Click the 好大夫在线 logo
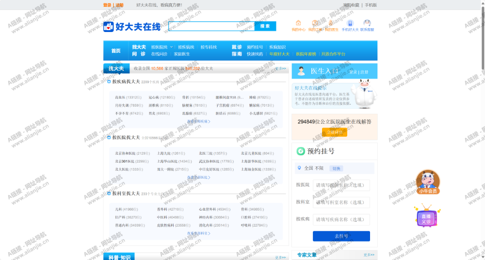The image size is (485, 260). [x=131, y=27]
